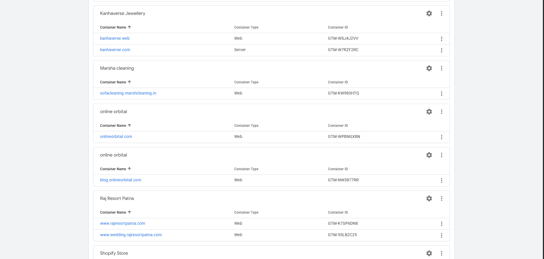Click the GTM-WPBNGX8N container ID
This screenshot has height=259, width=544.
pos(344,136)
